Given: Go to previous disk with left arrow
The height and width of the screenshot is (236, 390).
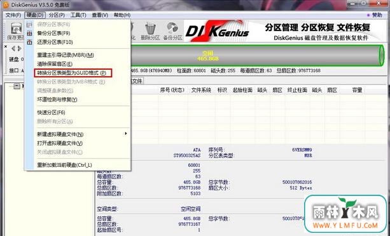Looking at the screenshot, I should pyautogui.click(x=13, y=49).
